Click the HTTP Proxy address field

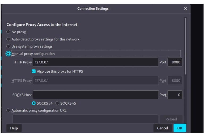[96, 62]
